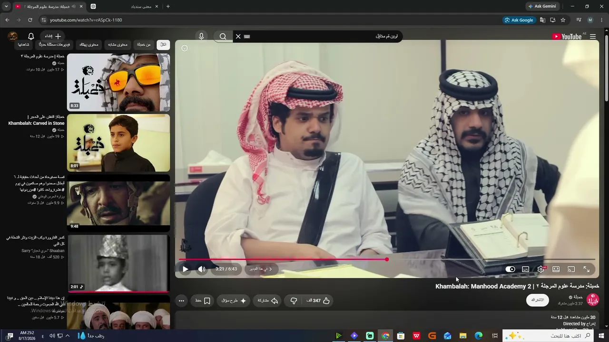This screenshot has width=609, height=342.
Task: Dislike the video with thumbs-down button
Action: (x=294, y=301)
